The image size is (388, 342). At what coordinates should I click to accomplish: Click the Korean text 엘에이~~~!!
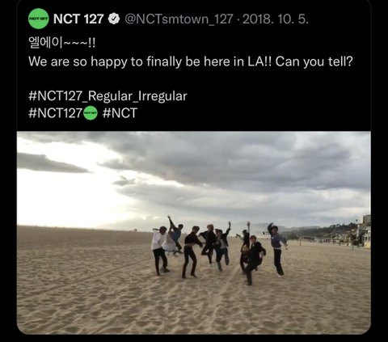click(61, 43)
